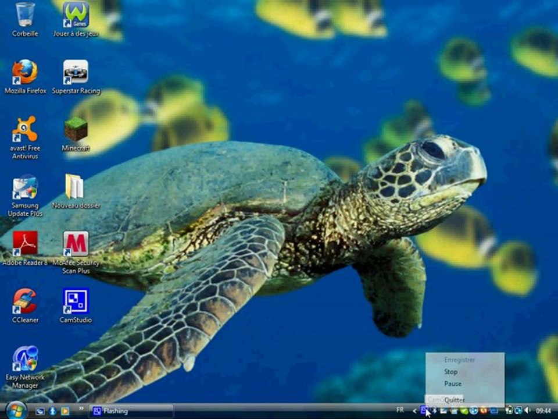Click the volume speaker tray icon
The width and height of the screenshot is (558, 419).
point(528,410)
